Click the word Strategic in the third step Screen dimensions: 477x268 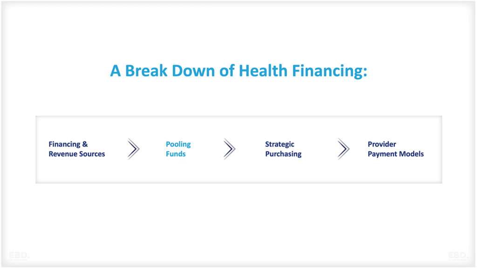pos(279,144)
